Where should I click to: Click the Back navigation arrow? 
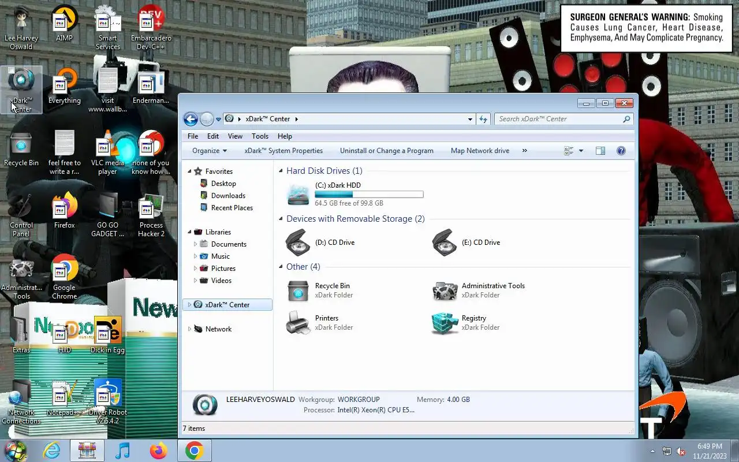[191, 119]
